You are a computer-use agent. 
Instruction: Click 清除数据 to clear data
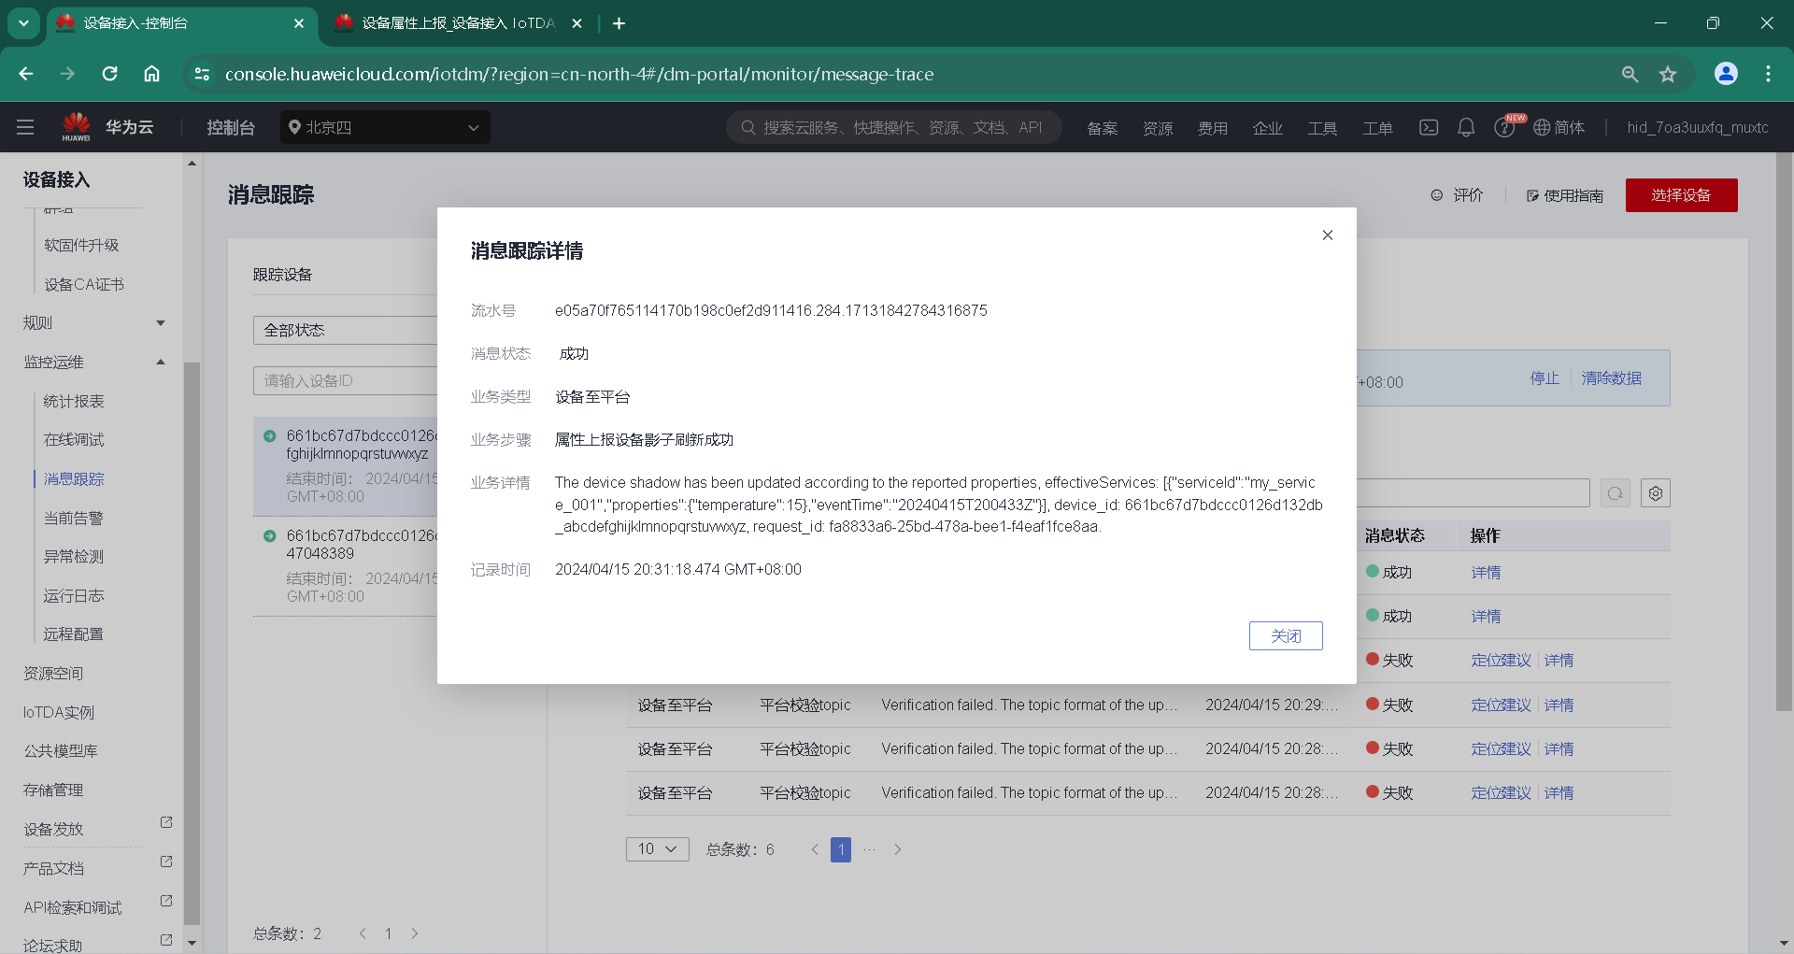pyautogui.click(x=1612, y=378)
